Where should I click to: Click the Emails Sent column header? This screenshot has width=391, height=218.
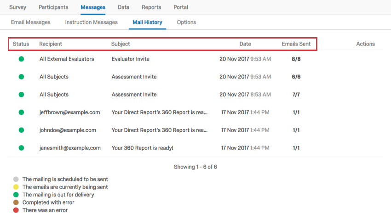tap(296, 44)
